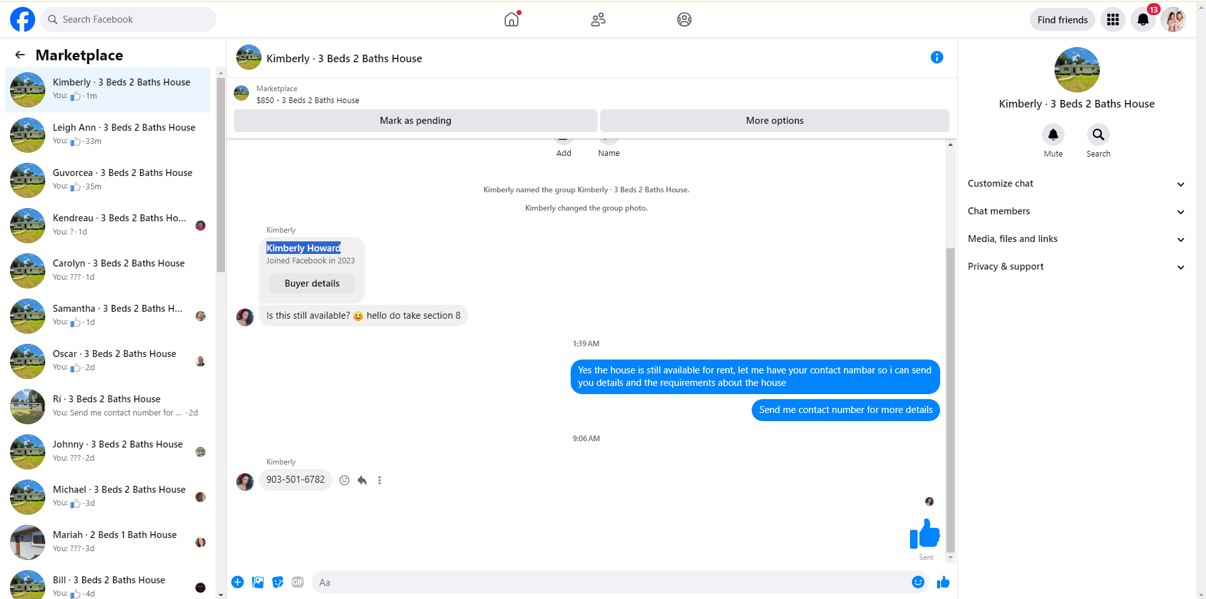Click the sent thumbs-up message in chat
The width and height of the screenshot is (1206, 599).
click(924, 534)
